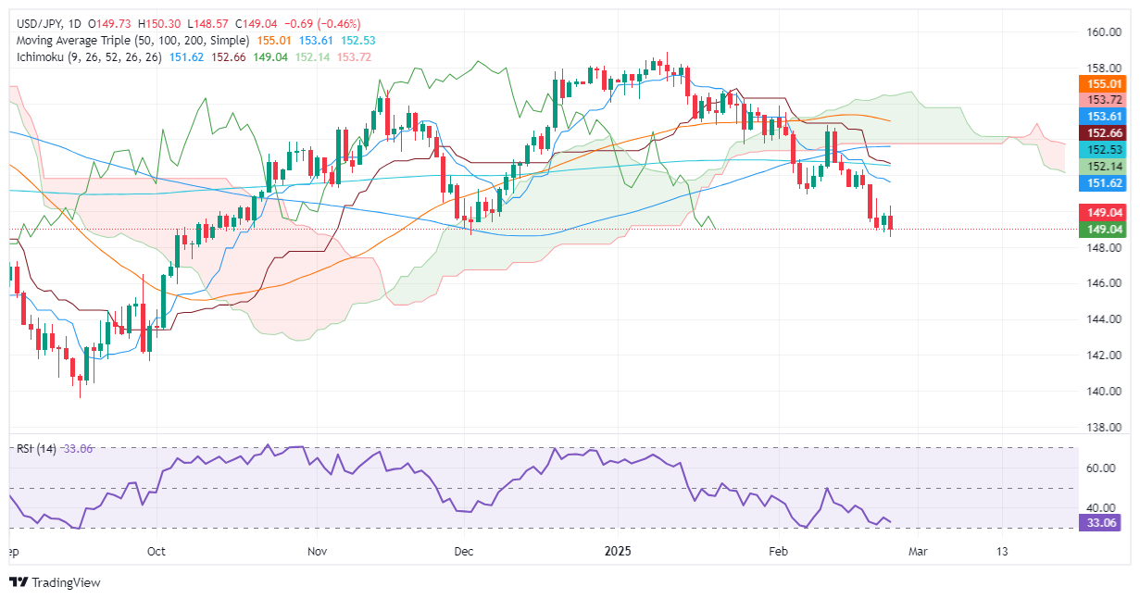Click the RSI (14) indicator label

click(37, 449)
